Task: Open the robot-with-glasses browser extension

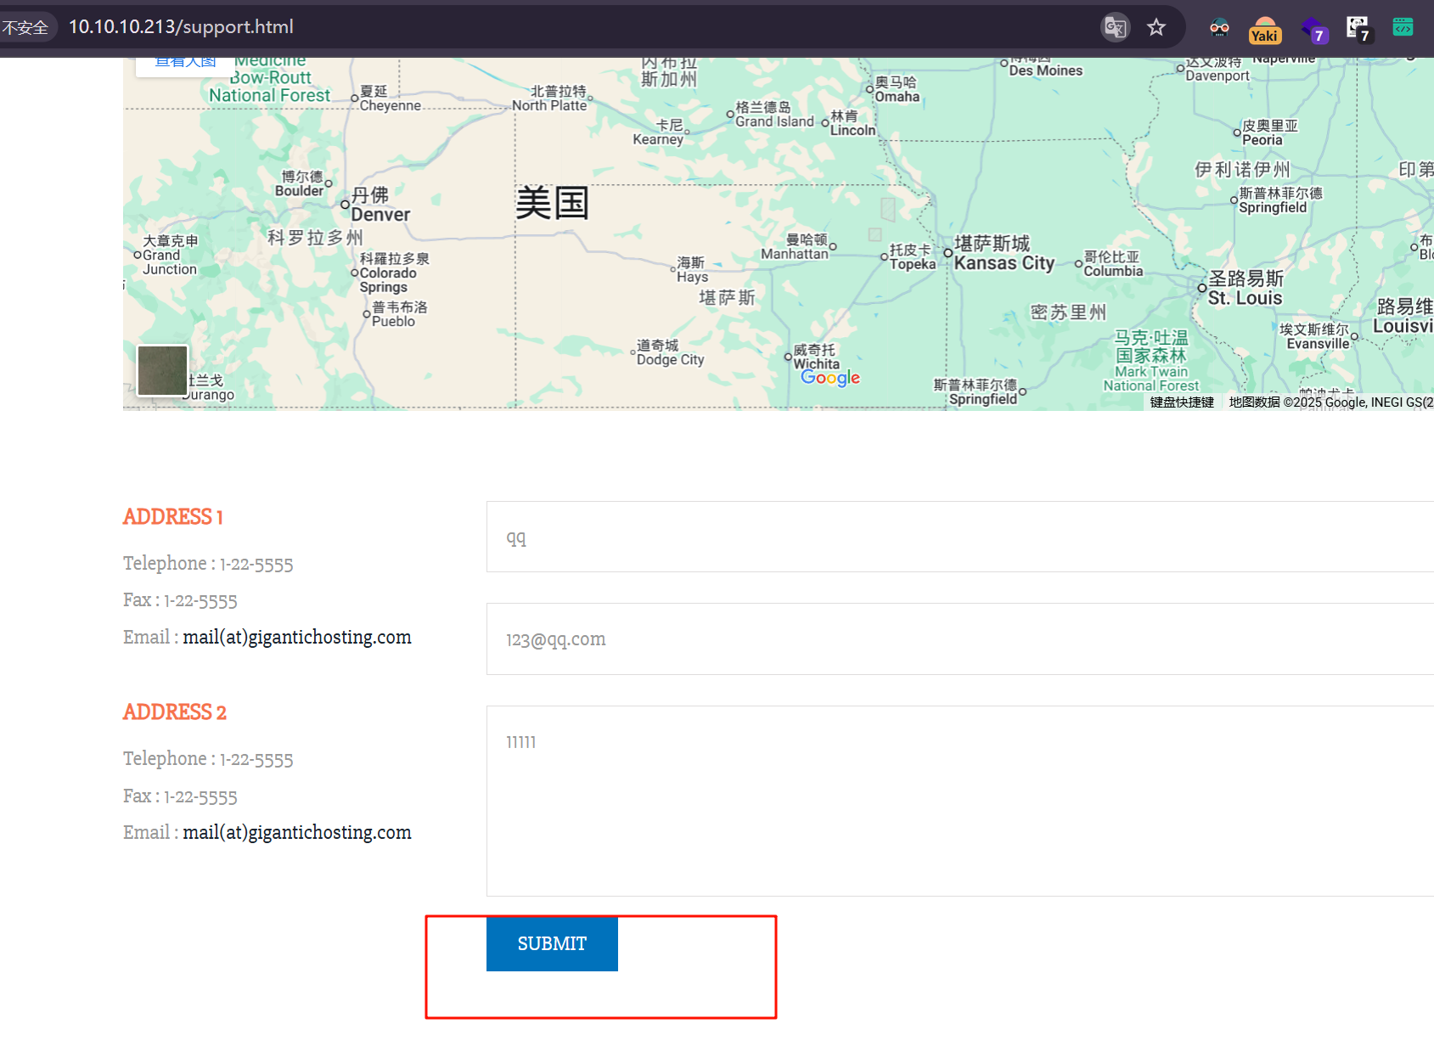Action: point(1219,27)
